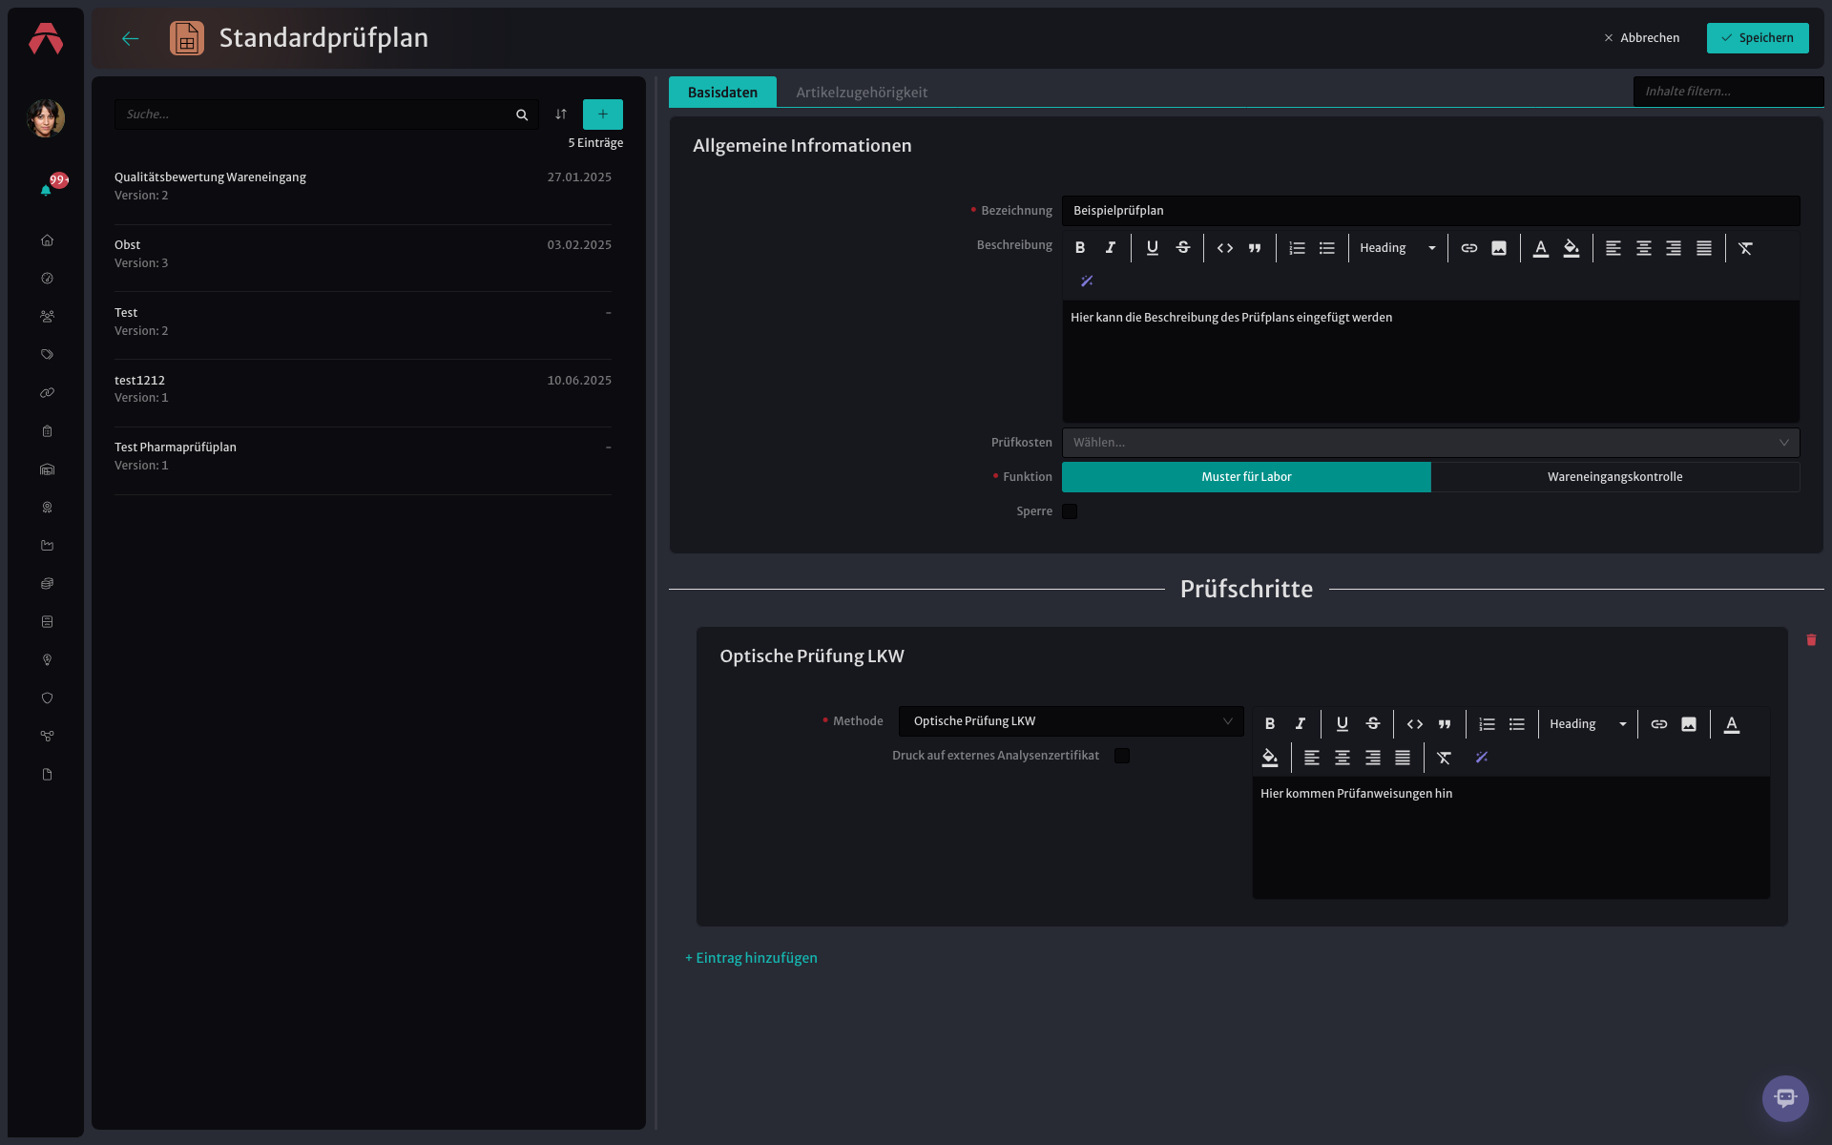Click the Speichern button
The height and width of the screenshot is (1145, 1832).
coord(1758,38)
